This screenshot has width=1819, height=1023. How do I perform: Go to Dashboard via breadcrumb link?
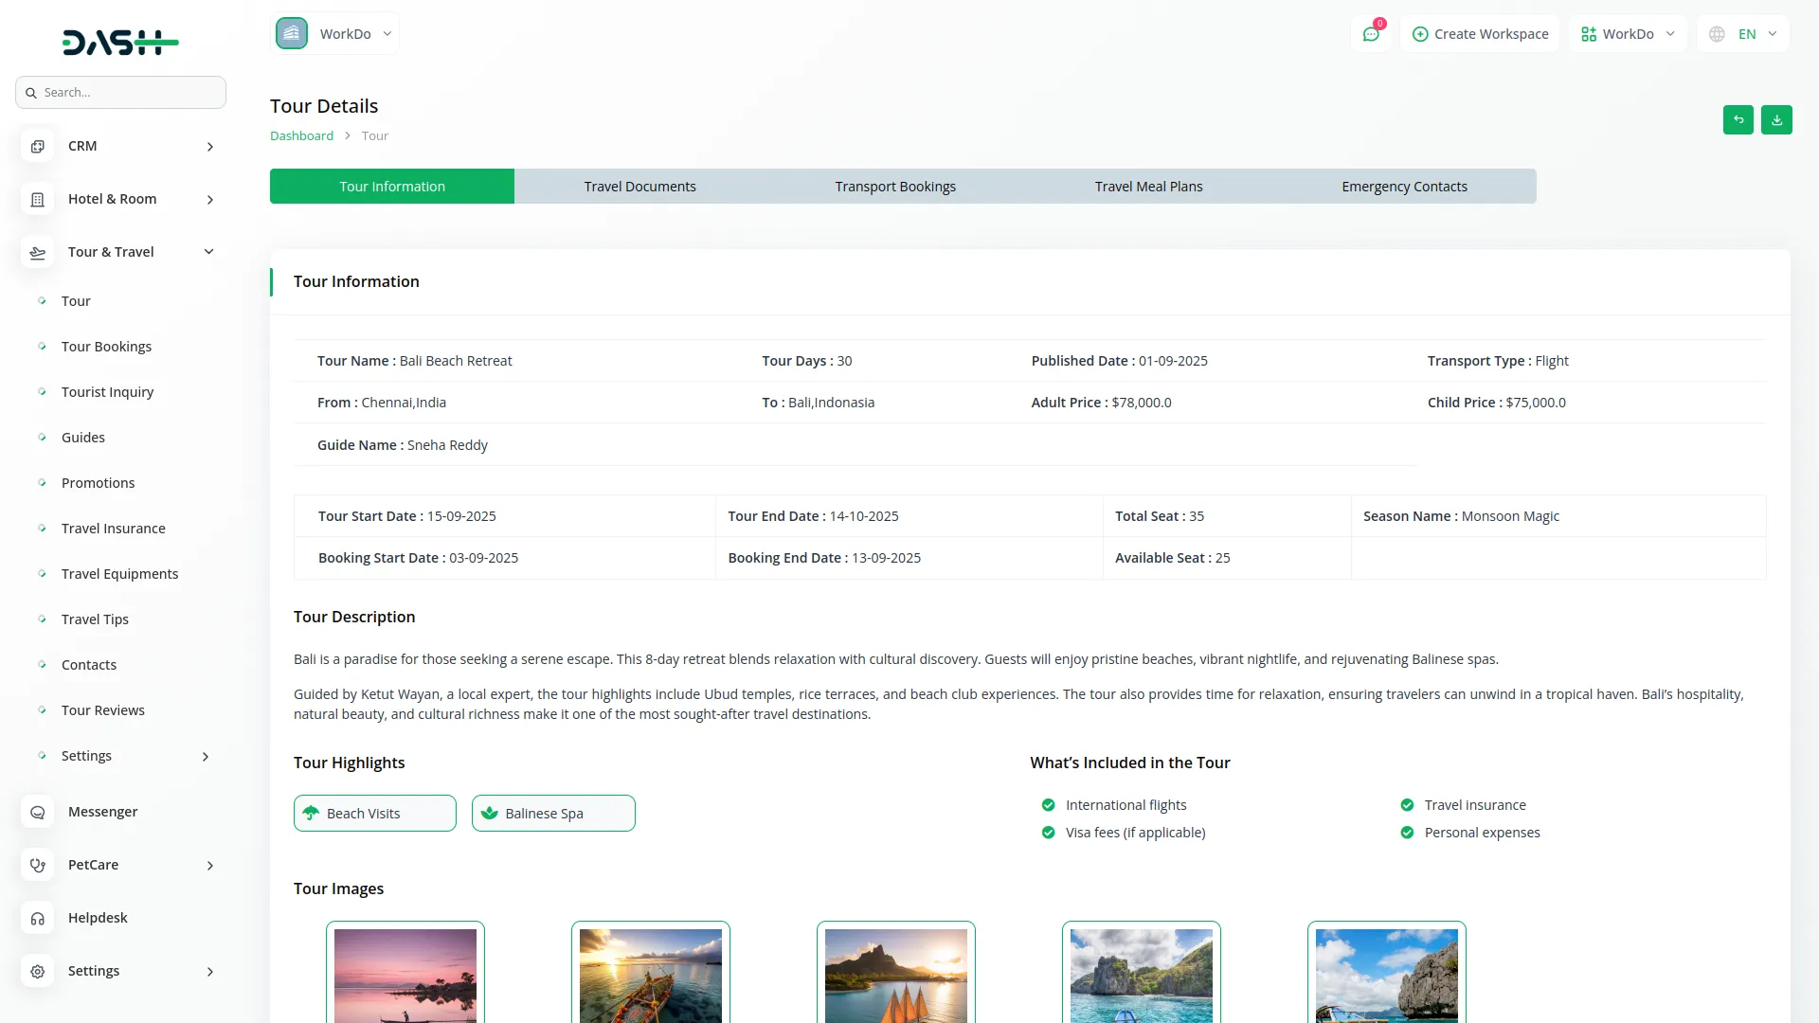click(301, 135)
